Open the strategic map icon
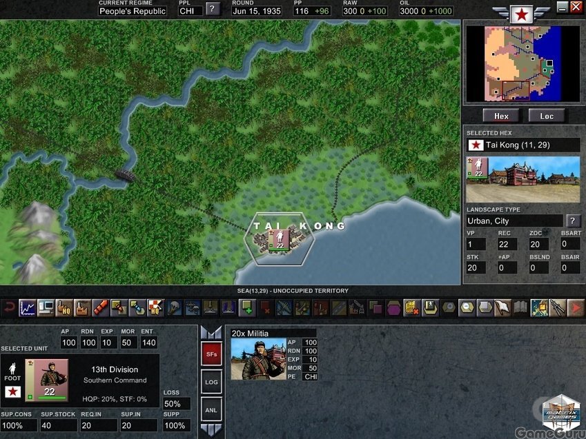This screenshot has width=586, height=439. (x=540, y=308)
